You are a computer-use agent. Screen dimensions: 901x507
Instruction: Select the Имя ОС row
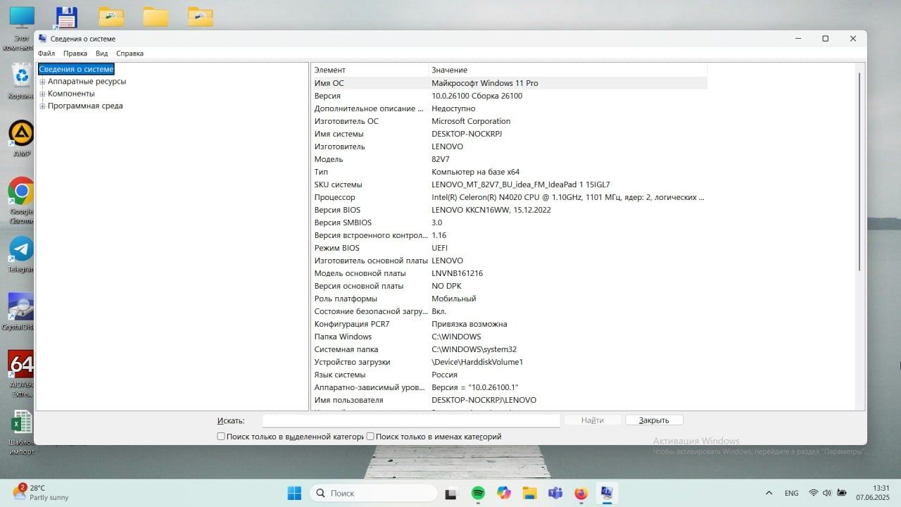pyautogui.click(x=509, y=83)
